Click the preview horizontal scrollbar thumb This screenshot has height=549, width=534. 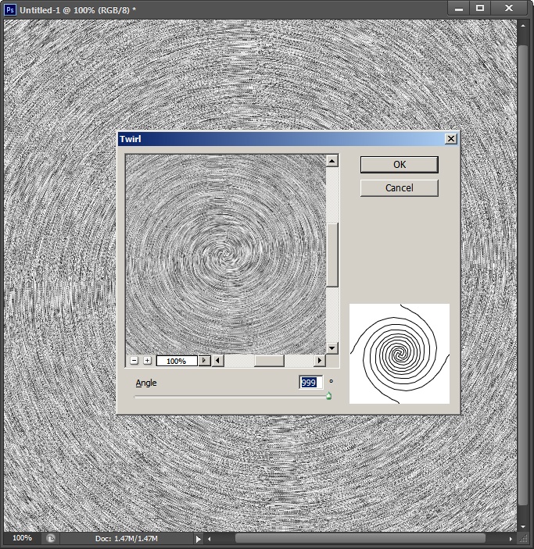(x=269, y=361)
